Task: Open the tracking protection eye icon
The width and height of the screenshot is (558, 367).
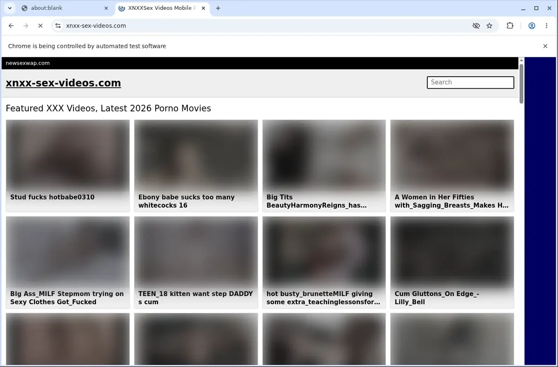Action: (x=476, y=26)
